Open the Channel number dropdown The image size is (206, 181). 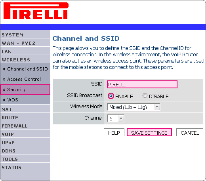pos(116,118)
